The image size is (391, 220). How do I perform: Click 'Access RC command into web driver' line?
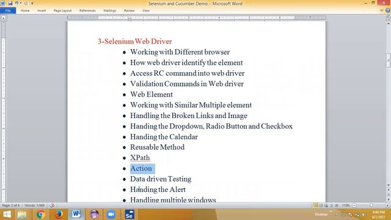[x=188, y=73]
